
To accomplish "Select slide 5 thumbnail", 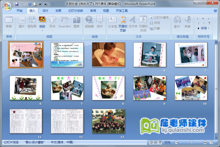I will 191,55.
